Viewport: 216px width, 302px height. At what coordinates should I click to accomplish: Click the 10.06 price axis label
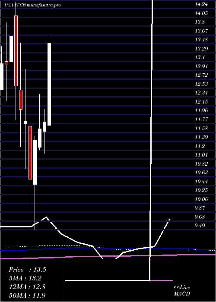201,199
